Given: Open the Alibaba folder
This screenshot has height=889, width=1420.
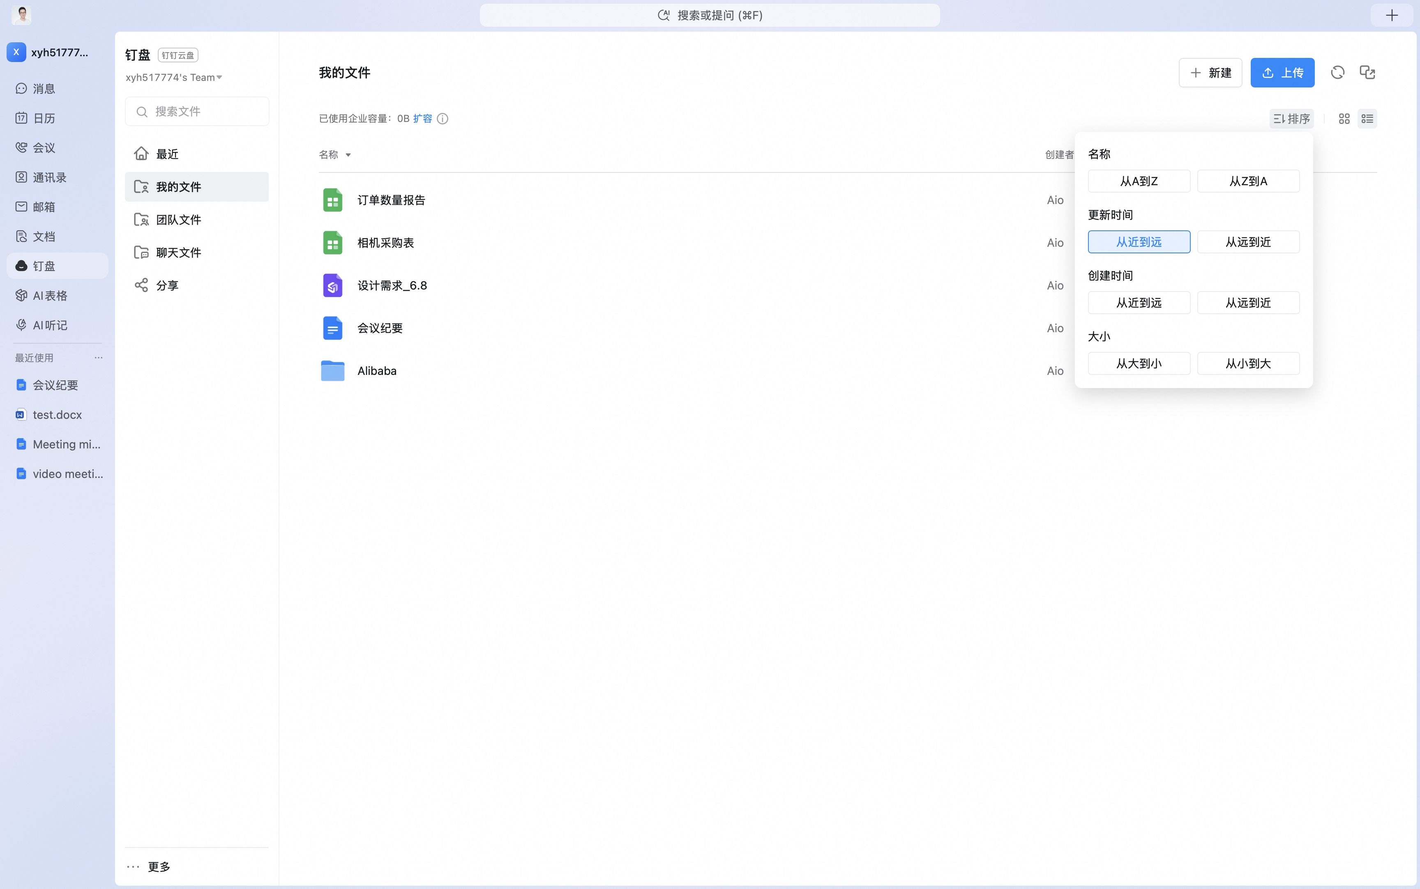Looking at the screenshot, I should coord(377,371).
